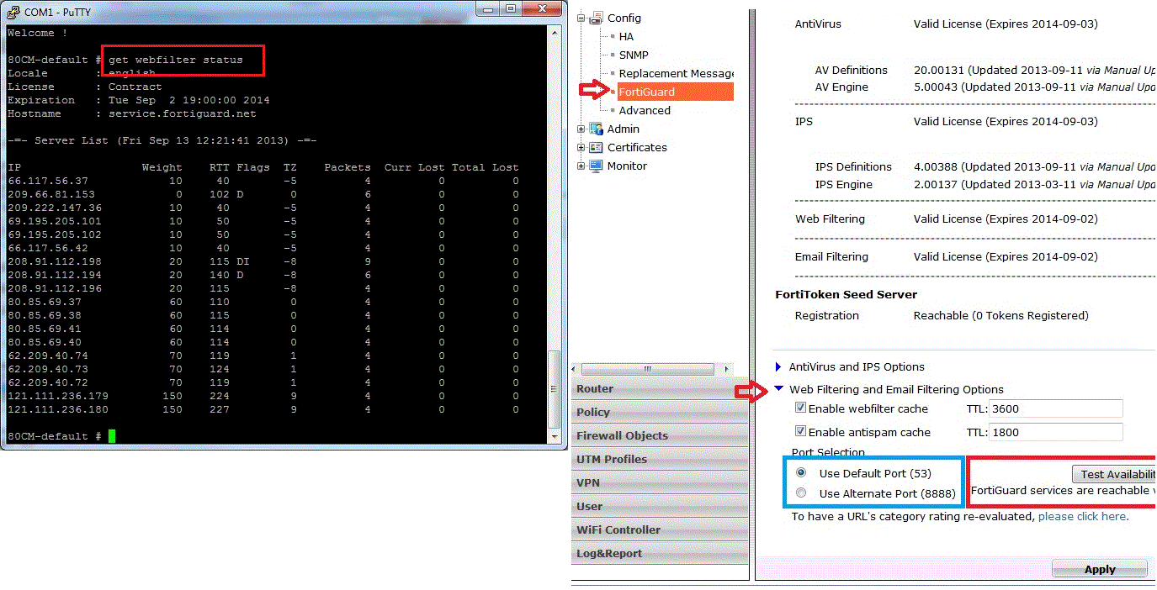
Task: Open the Router menu section
Action: point(660,388)
